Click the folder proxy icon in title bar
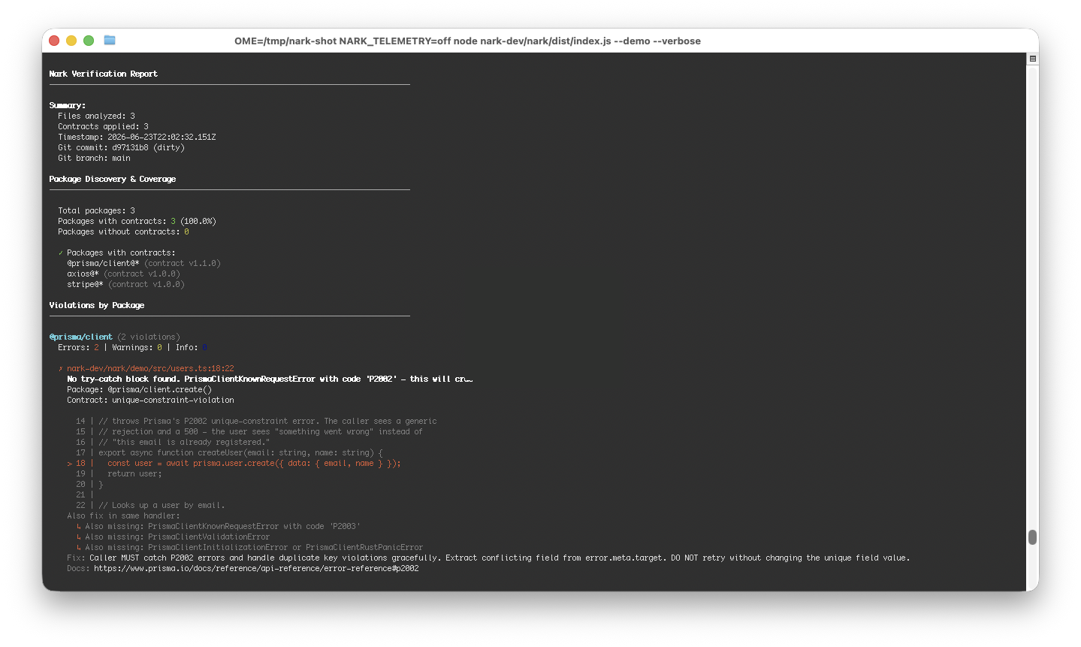This screenshot has width=1081, height=647. point(110,40)
